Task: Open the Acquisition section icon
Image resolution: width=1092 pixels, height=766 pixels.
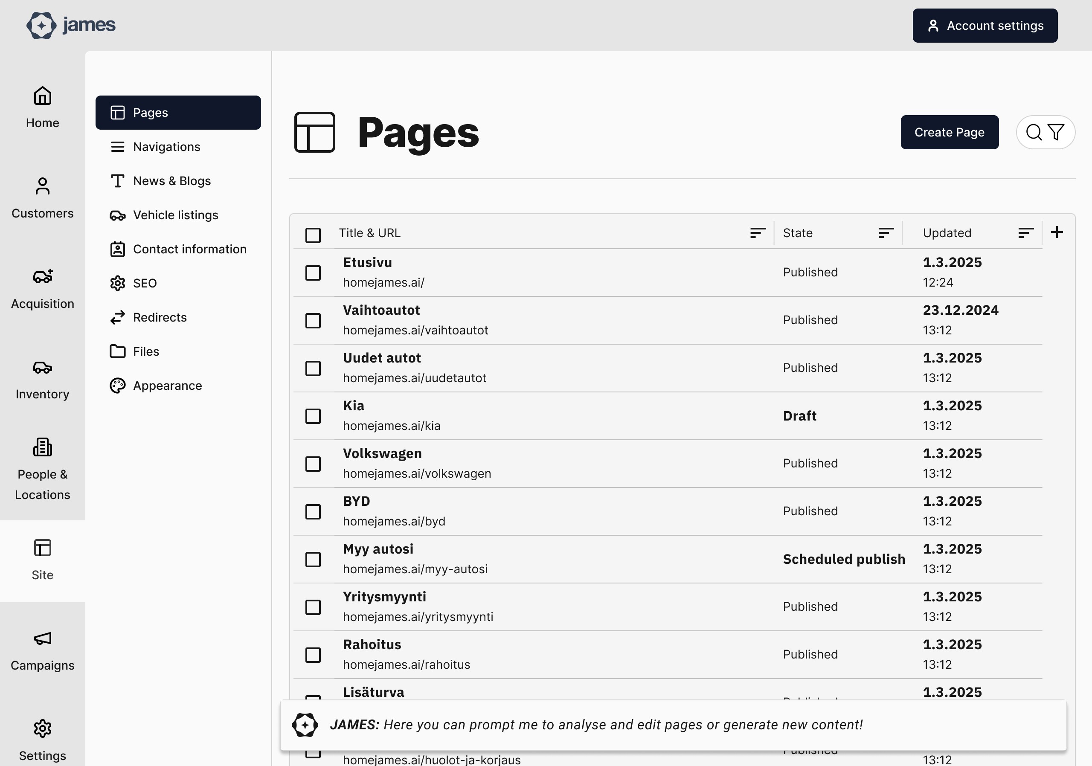Action: click(x=42, y=276)
